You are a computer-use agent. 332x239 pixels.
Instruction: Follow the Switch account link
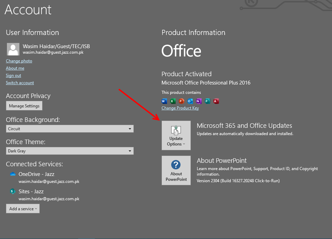(20, 83)
